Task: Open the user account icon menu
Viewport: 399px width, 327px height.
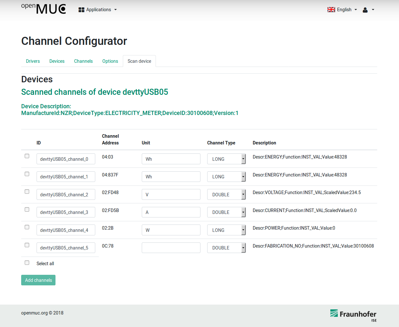Action: 368,10
